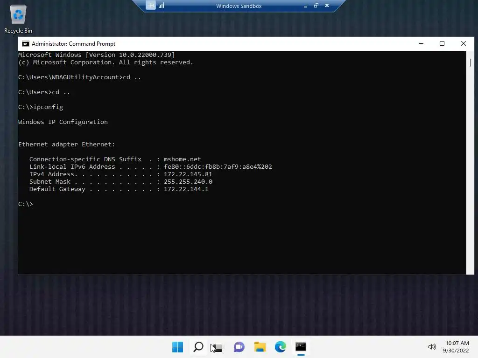Click the Command Prompt vertical scrollbar thumb

471,62
